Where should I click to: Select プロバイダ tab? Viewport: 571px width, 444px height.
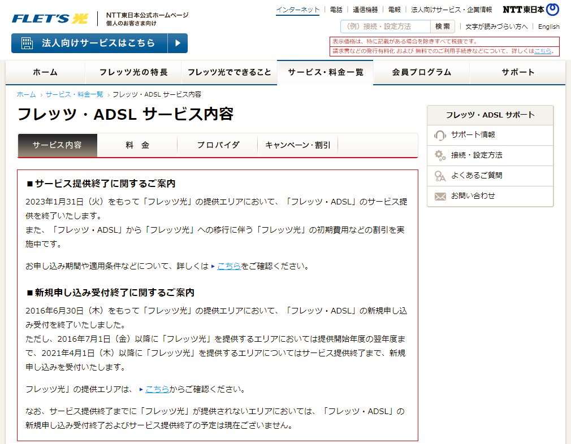(x=218, y=145)
